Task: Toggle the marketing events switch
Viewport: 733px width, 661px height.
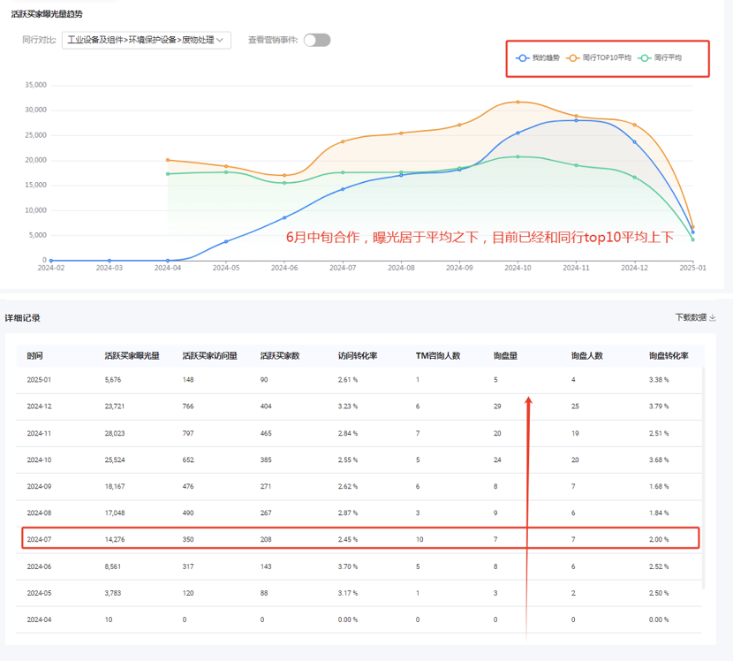Action: (x=317, y=41)
